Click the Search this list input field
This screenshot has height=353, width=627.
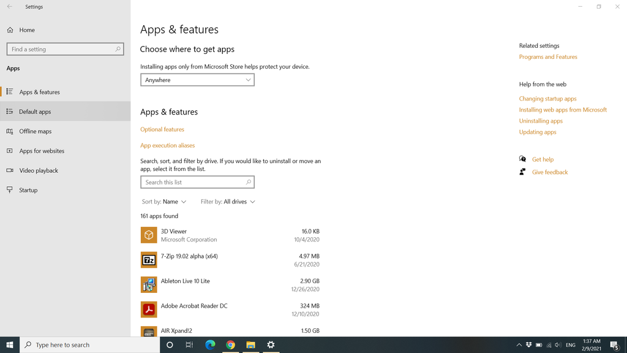197,182
